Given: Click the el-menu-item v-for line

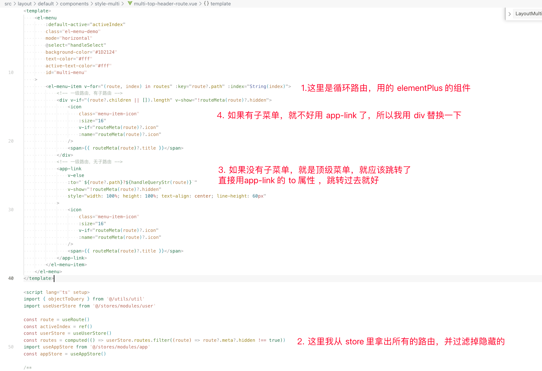Looking at the screenshot, I should (168, 86).
